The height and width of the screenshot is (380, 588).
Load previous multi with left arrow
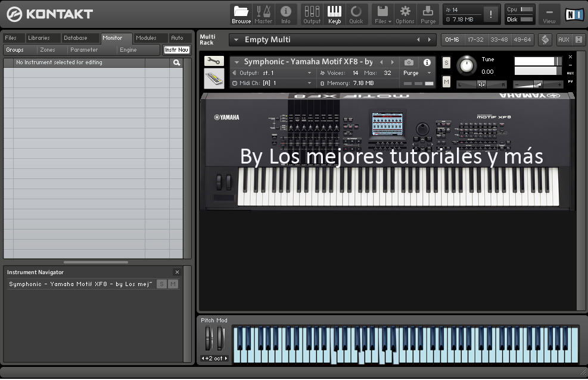click(418, 40)
